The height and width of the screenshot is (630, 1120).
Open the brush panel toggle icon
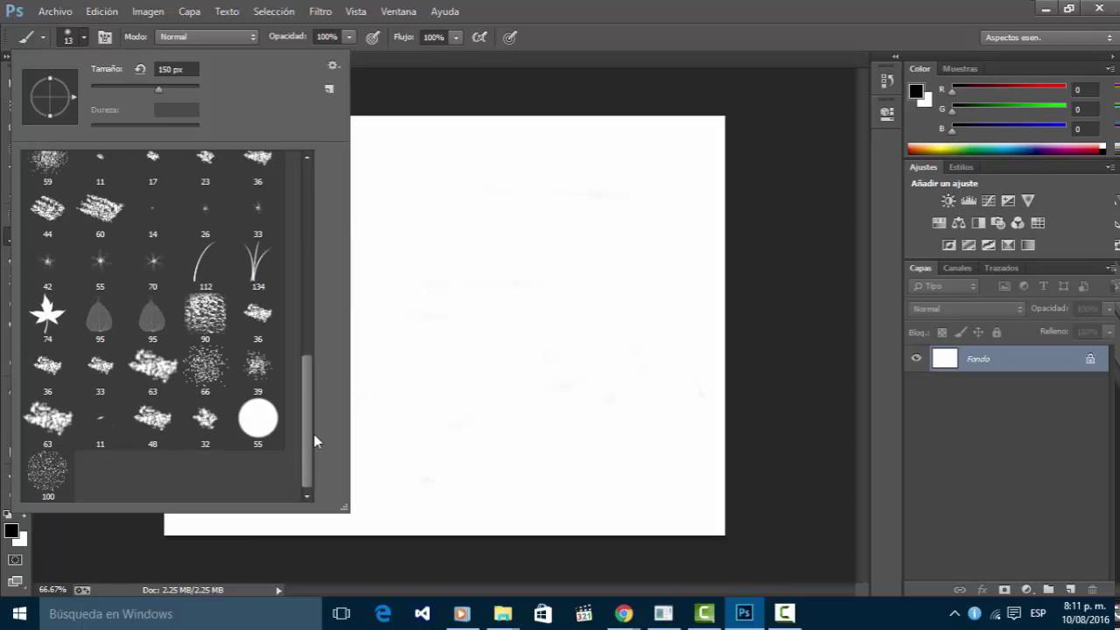tap(105, 38)
